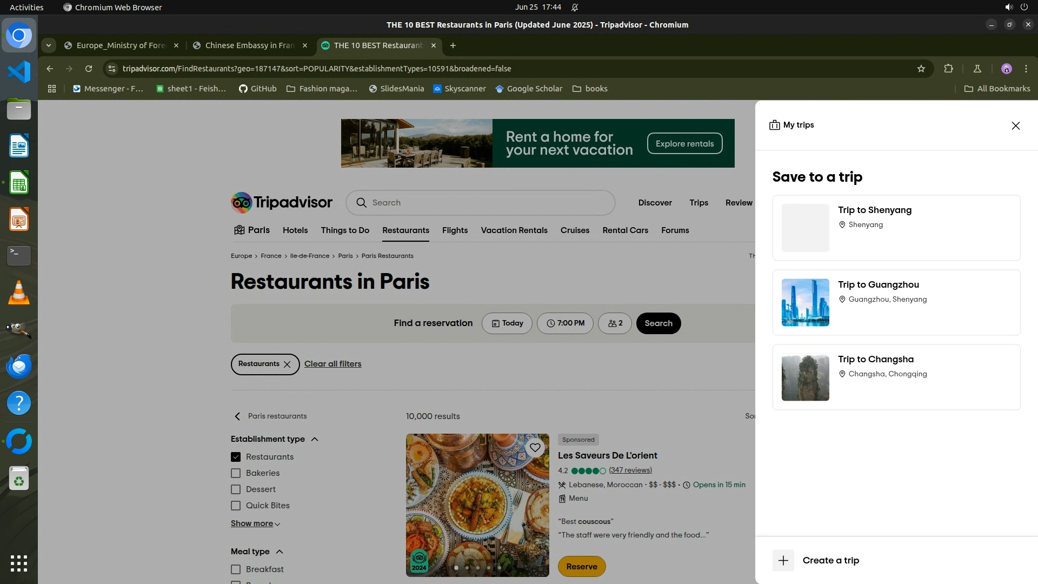Reload the page with the refresh icon

pyautogui.click(x=89, y=69)
